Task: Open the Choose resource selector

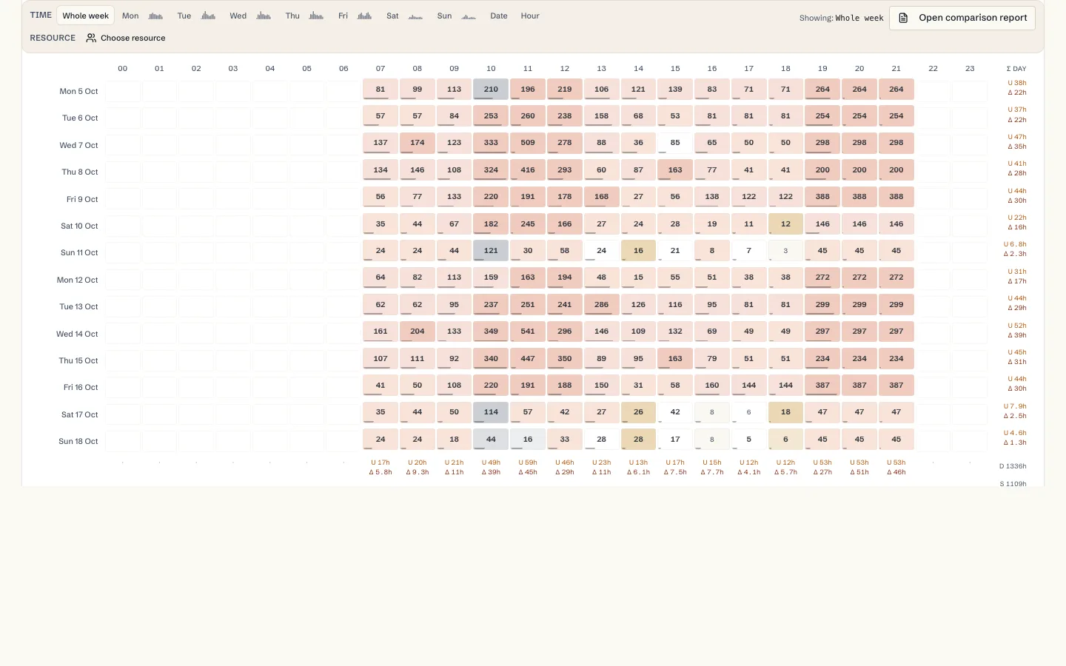Action: point(126,38)
